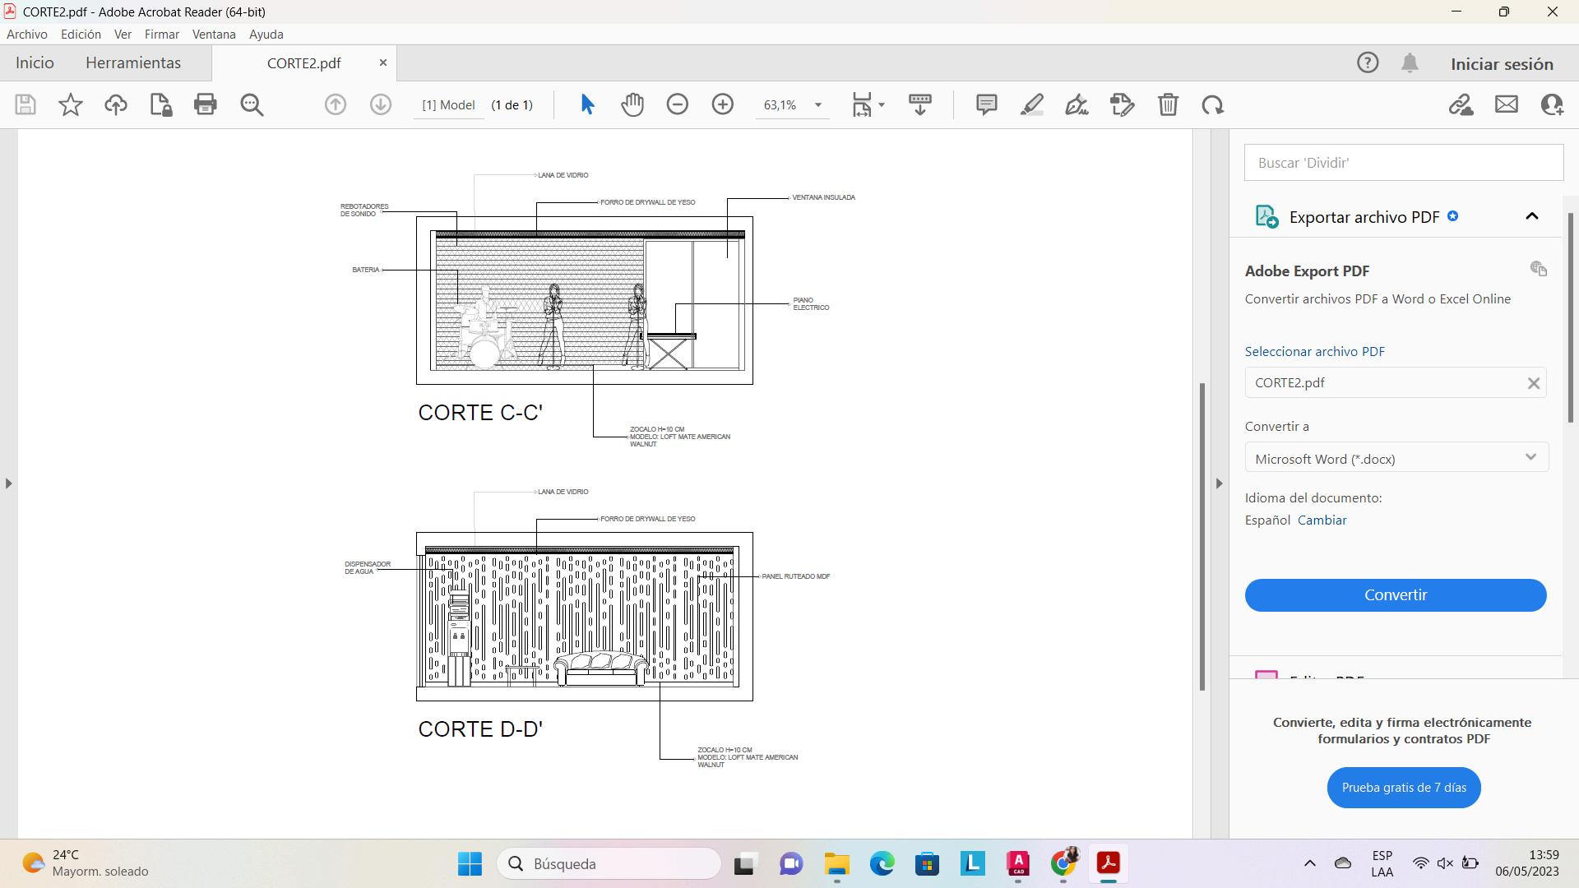Select the hand pan tool

[x=632, y=104]
